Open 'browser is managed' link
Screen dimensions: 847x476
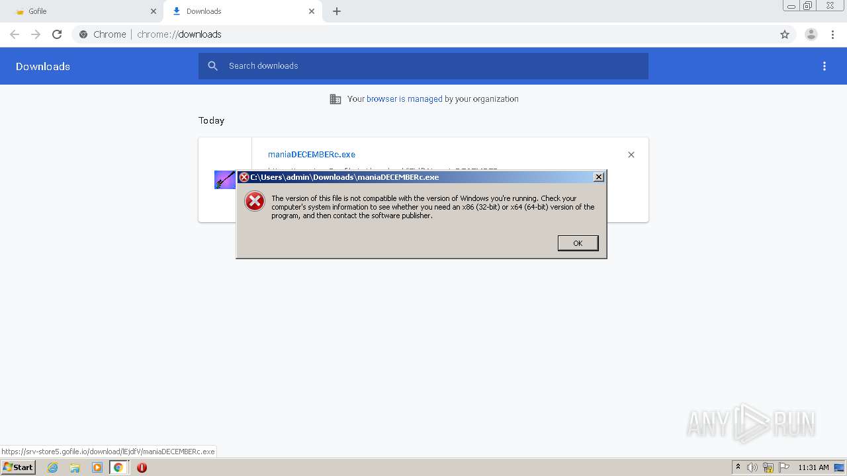(x=404, y=99)
